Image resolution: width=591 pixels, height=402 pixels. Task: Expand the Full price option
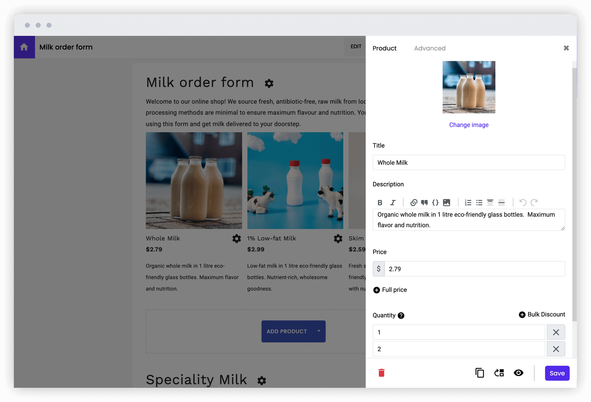(390, 290)
